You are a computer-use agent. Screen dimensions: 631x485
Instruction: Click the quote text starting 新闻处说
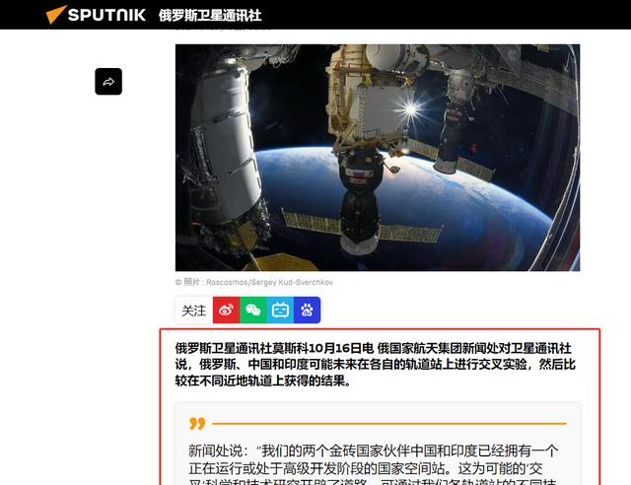[374, 464]
